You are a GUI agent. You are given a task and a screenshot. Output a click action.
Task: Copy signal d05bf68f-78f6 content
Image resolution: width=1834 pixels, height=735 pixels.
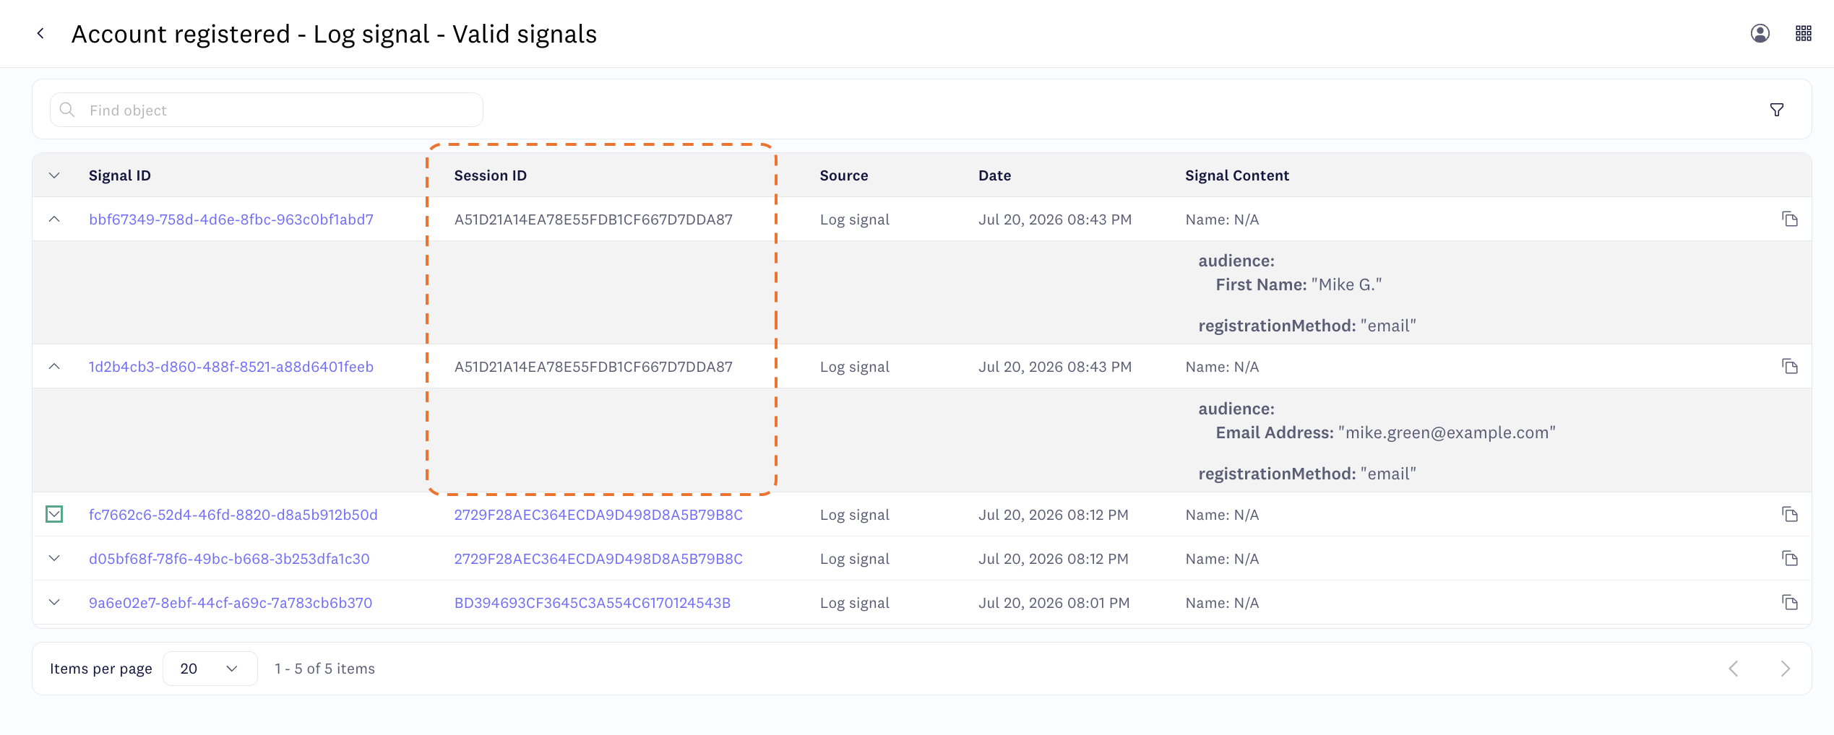point(1789,558)
